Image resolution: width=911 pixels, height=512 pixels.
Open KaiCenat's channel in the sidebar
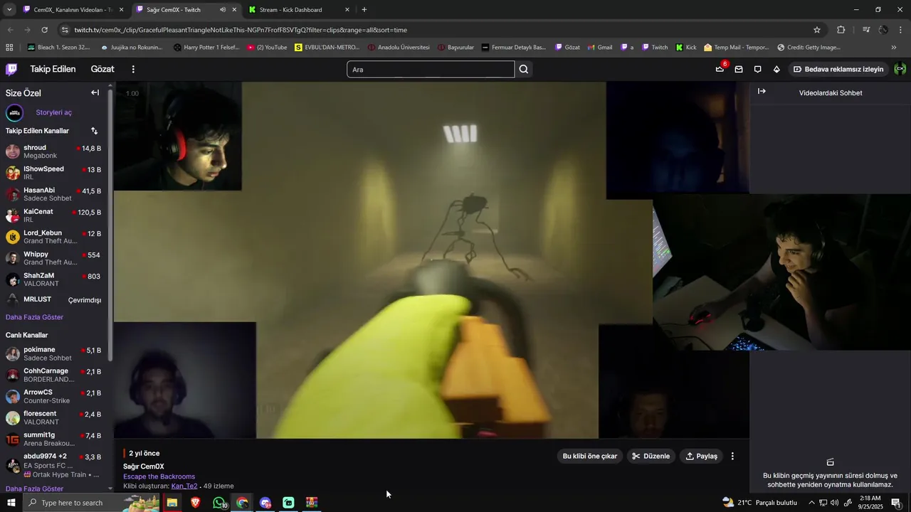(53, 215)
